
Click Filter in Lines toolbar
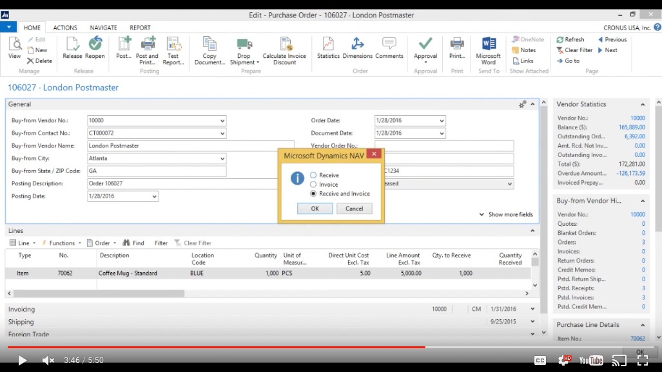(x=161, y=243)
